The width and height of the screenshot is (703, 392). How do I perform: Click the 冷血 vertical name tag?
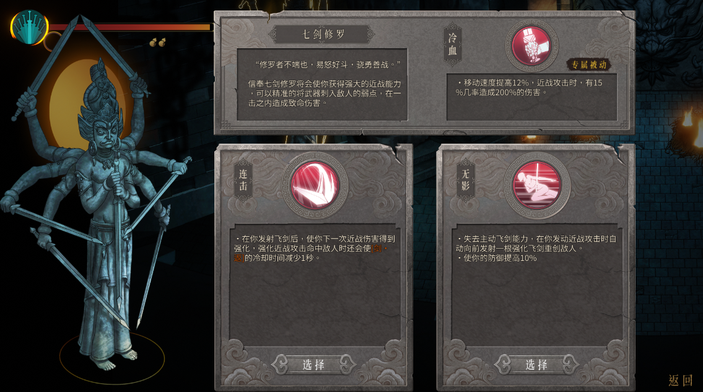coord(452,45)
